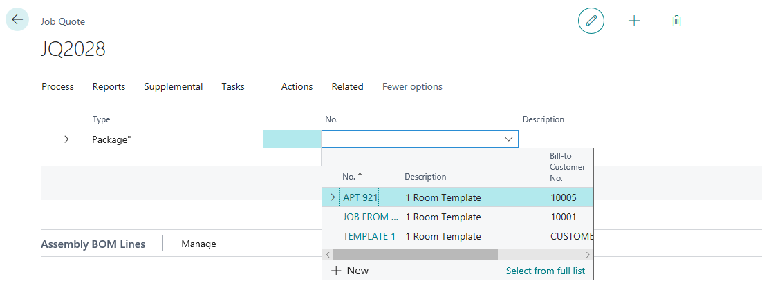Open the Process menu

(x=57, y=86)
